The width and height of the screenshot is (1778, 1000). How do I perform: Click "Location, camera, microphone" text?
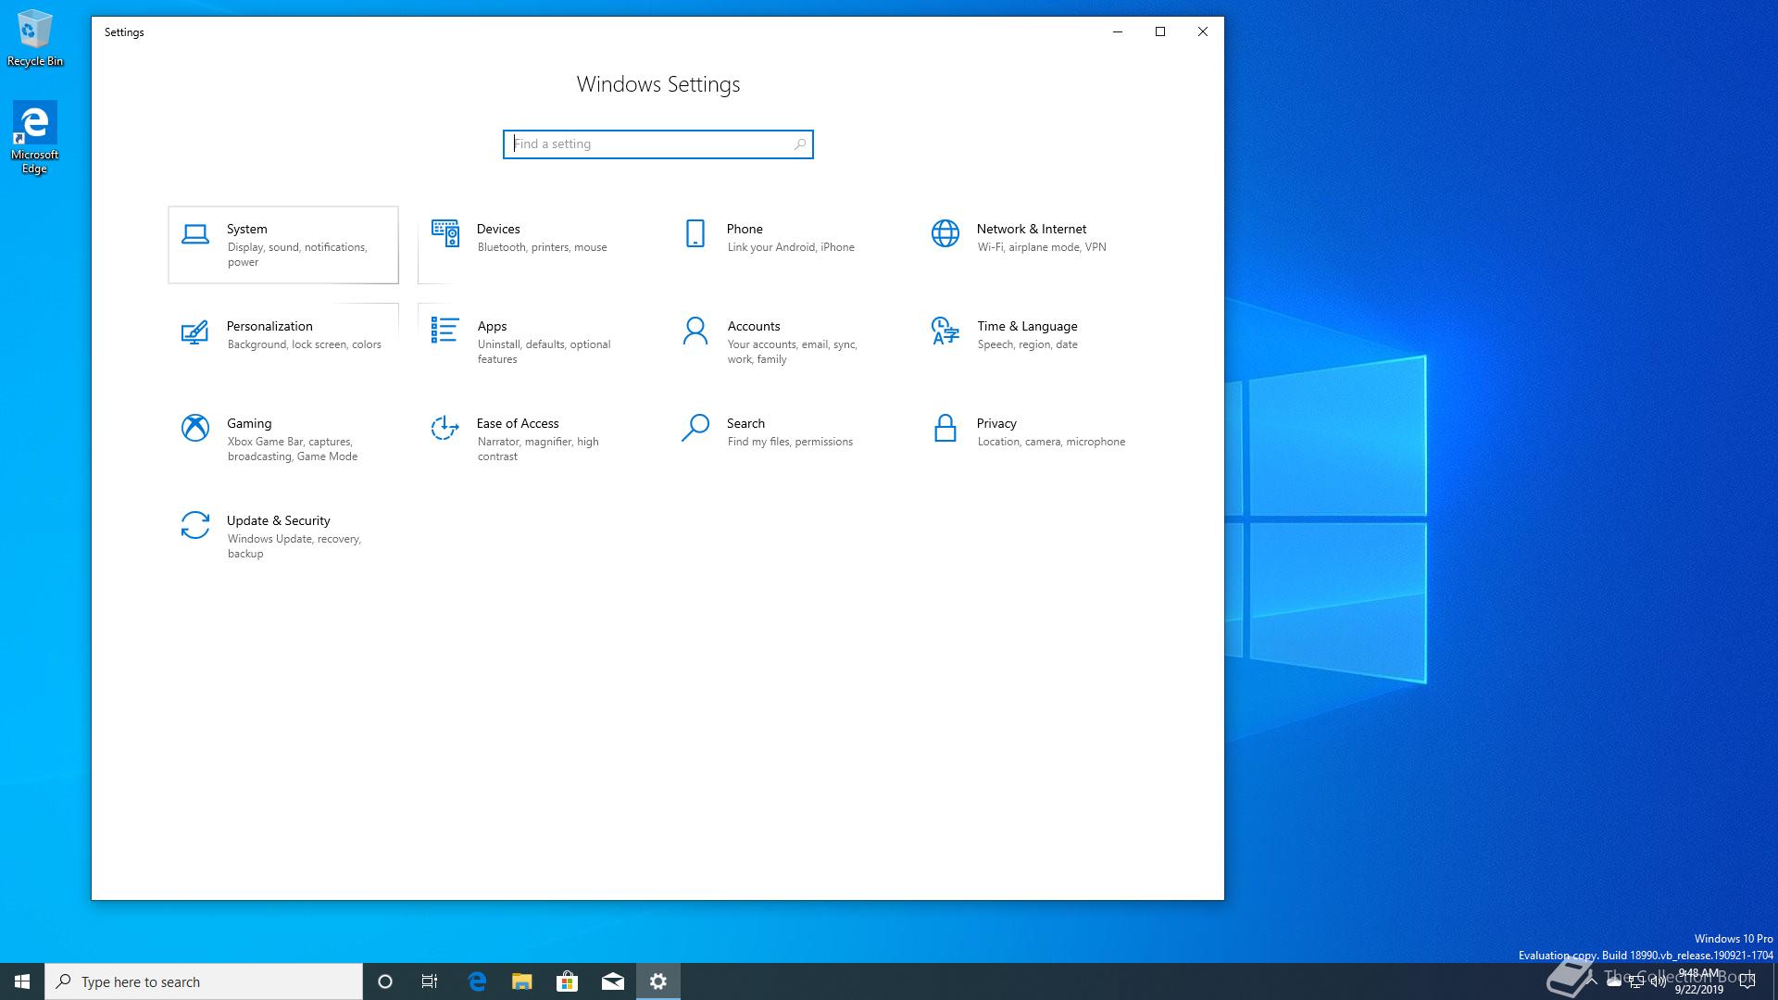pos(1051,442)
